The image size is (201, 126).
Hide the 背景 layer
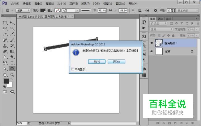tap(152, 51)
